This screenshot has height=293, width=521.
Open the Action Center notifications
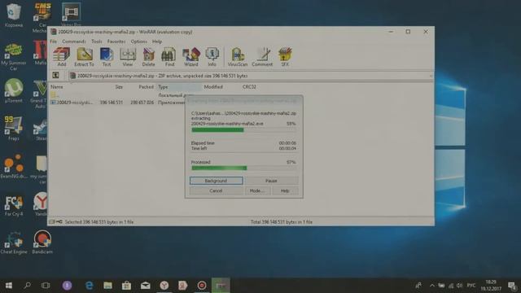point(512,286)
